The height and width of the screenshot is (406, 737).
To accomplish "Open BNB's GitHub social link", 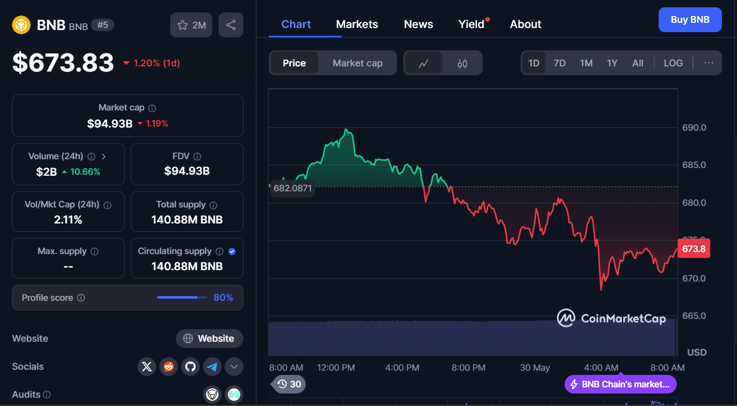I will click(190, 367).
